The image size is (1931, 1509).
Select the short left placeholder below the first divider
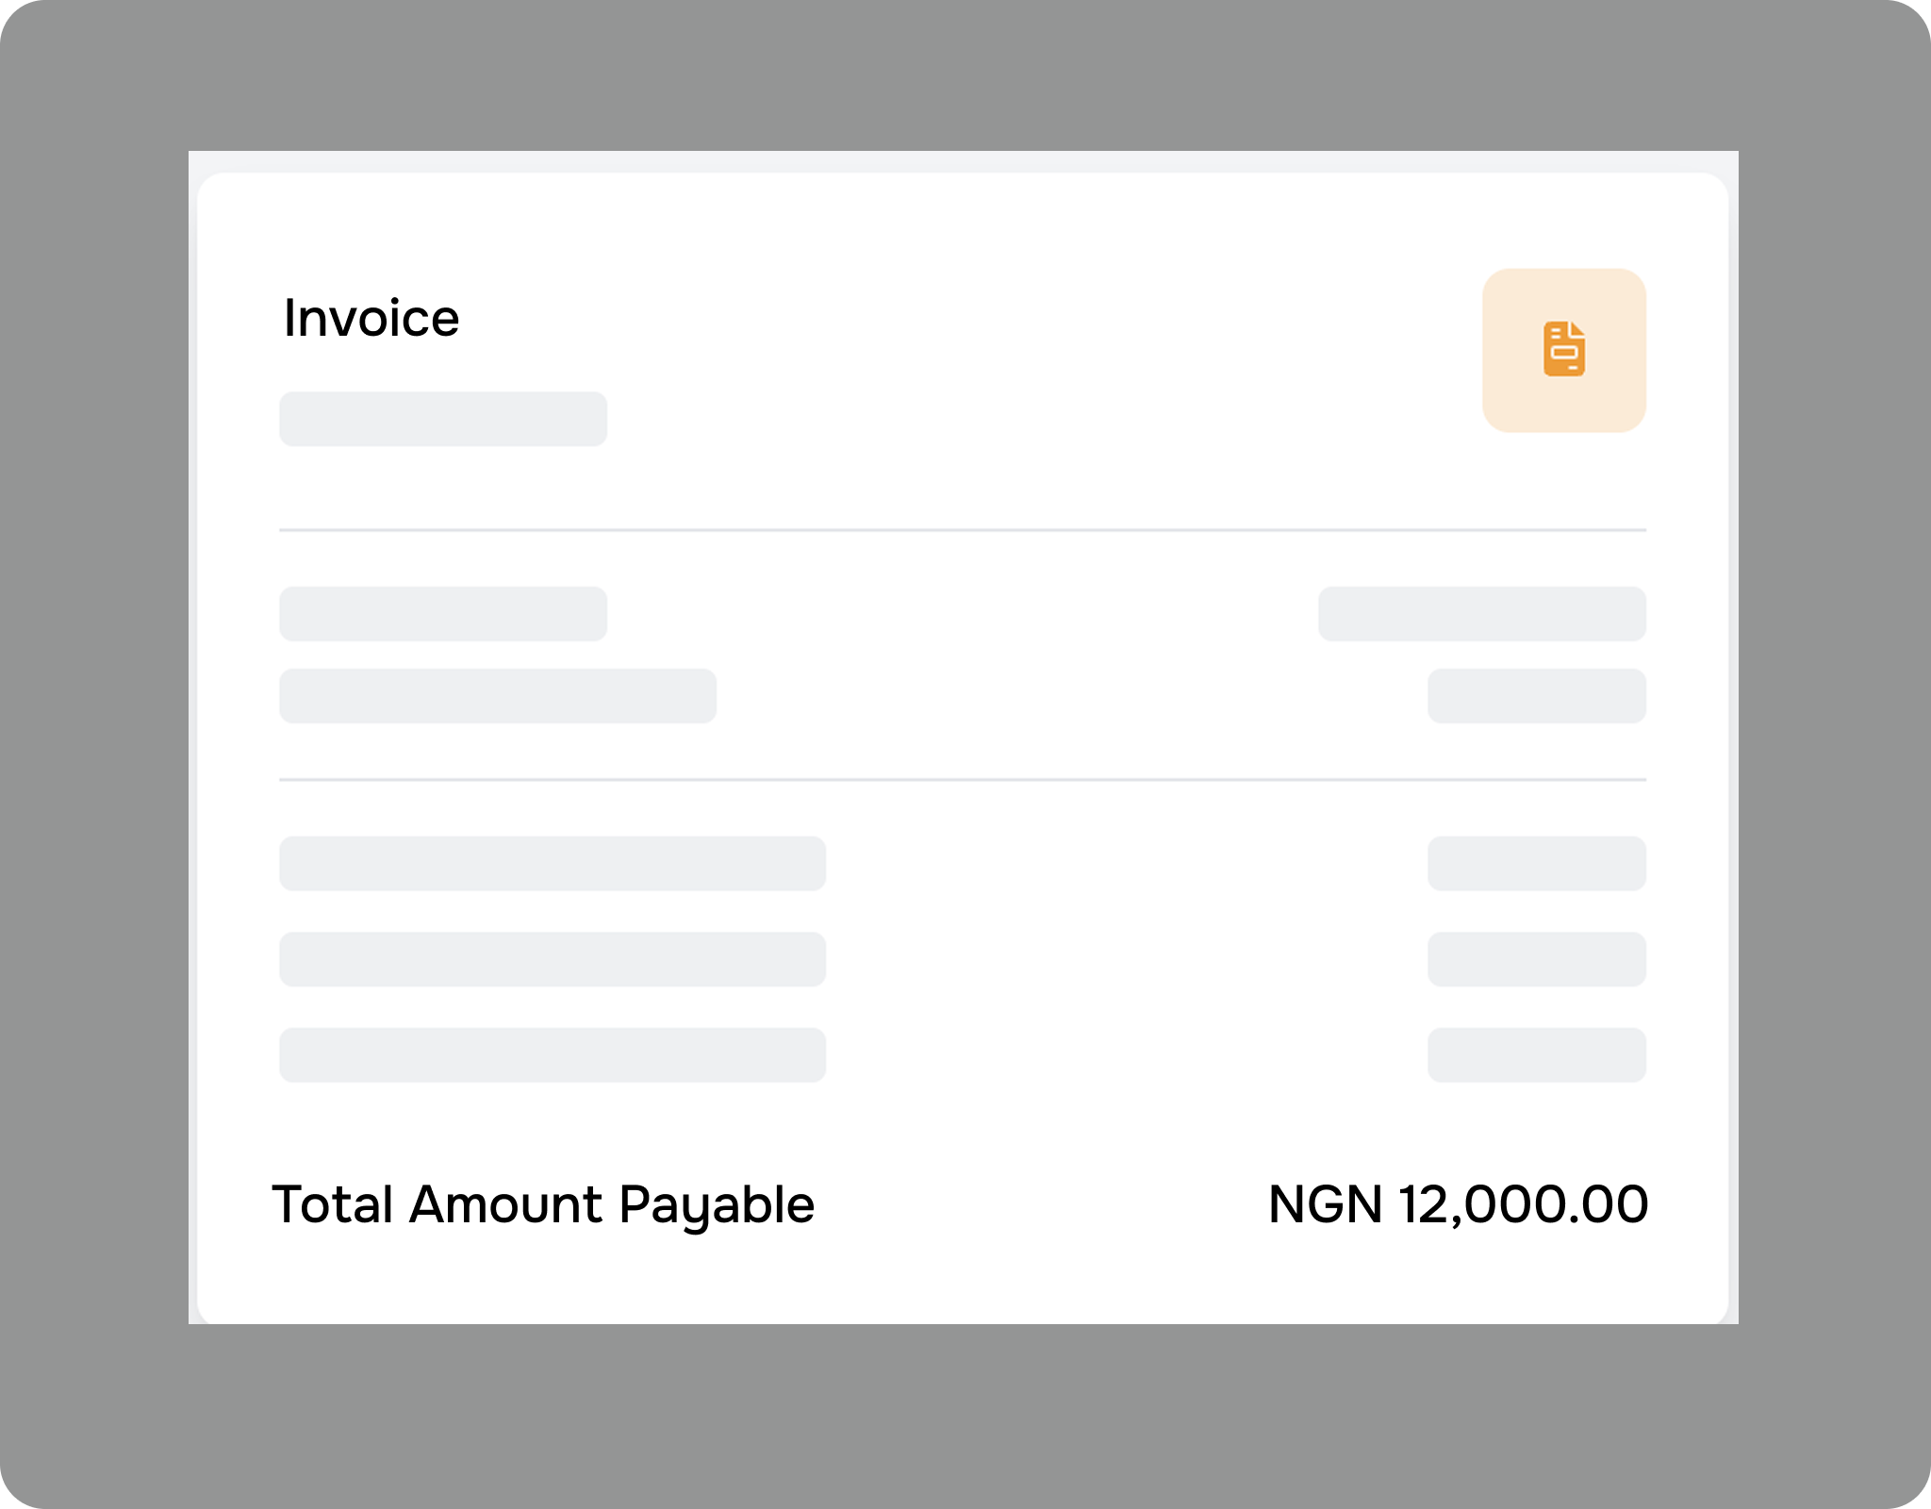(443, 614)
